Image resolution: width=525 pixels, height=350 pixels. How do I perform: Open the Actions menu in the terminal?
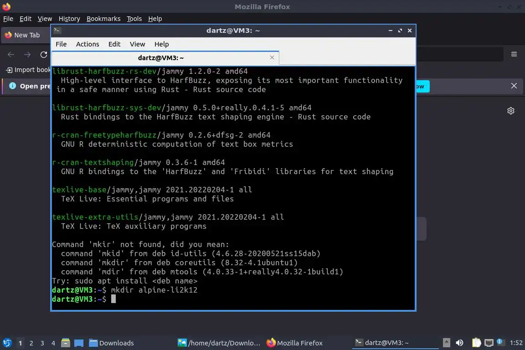(87, 44)
